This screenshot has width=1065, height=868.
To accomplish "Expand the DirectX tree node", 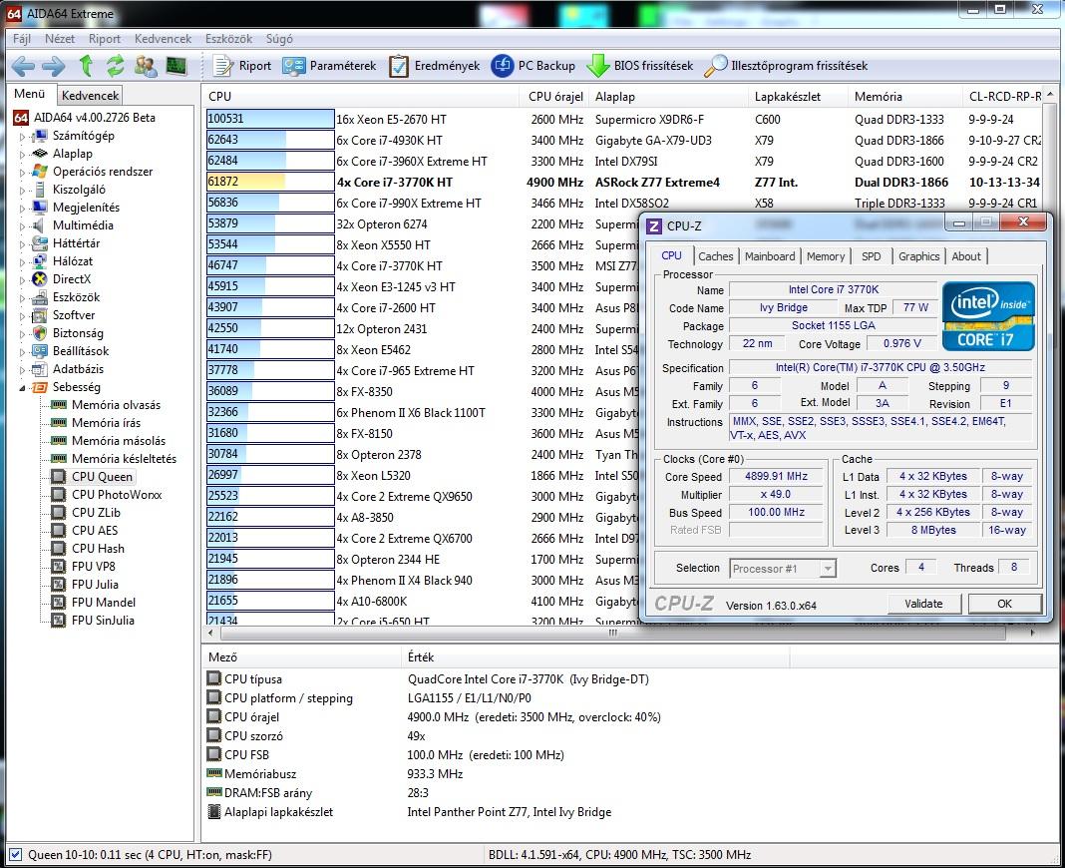I will tap(22, 279).
